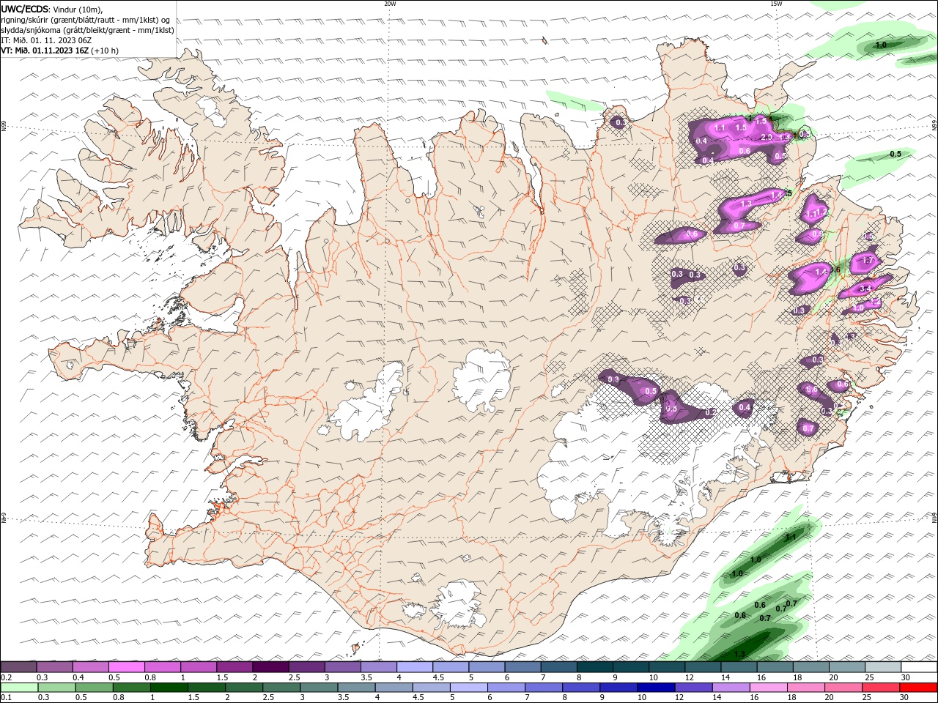This screenshot has width=938, height=703.
Task: Select the '0.2' snow value north of Vatnajökull
Action: click(710, 412)
